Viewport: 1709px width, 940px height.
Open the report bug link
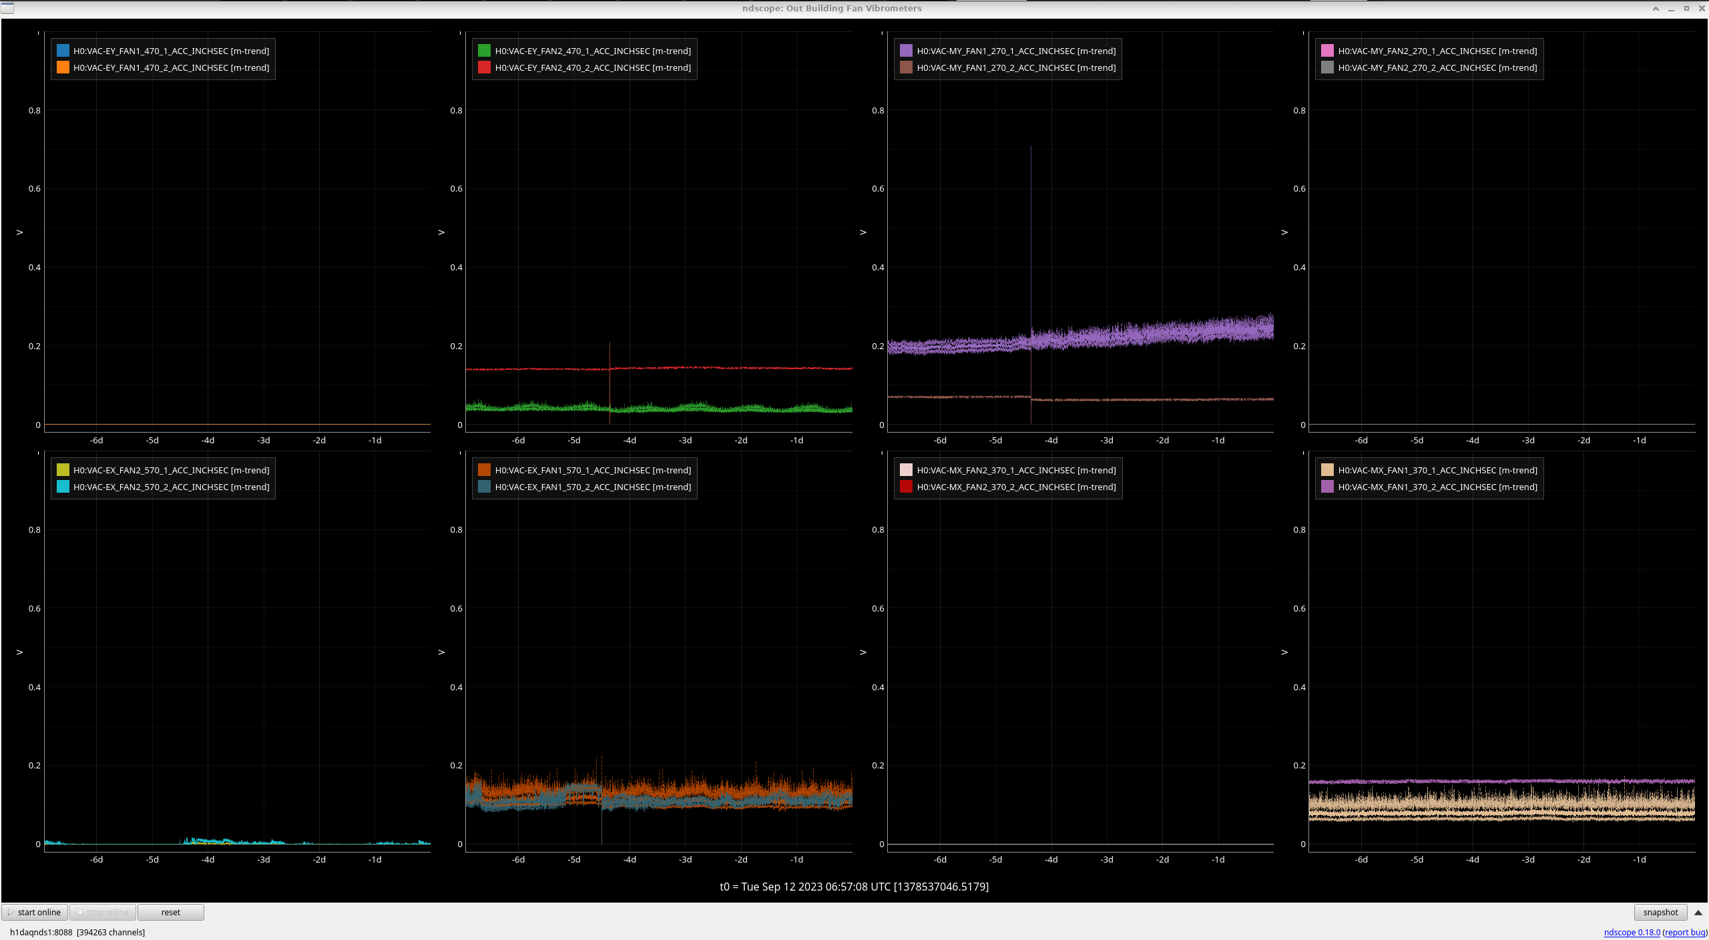[1684, 932]
